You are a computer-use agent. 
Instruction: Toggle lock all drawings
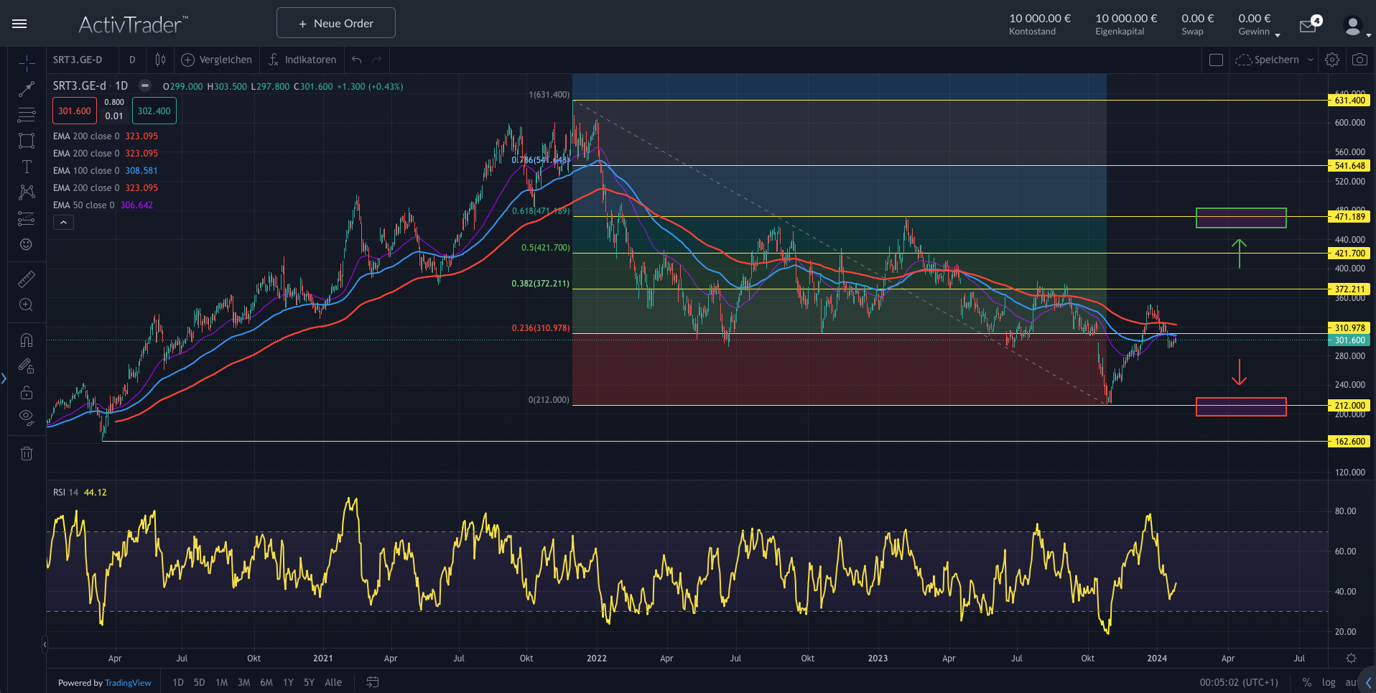pyautogui.click(x=27, y=392)
